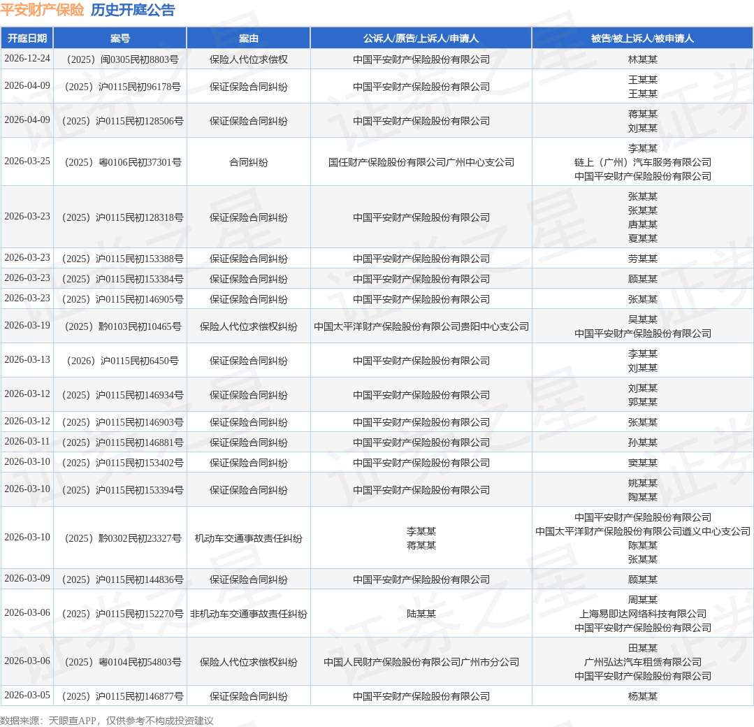
Task: Click defendant 唐某某
Action: 642,224
